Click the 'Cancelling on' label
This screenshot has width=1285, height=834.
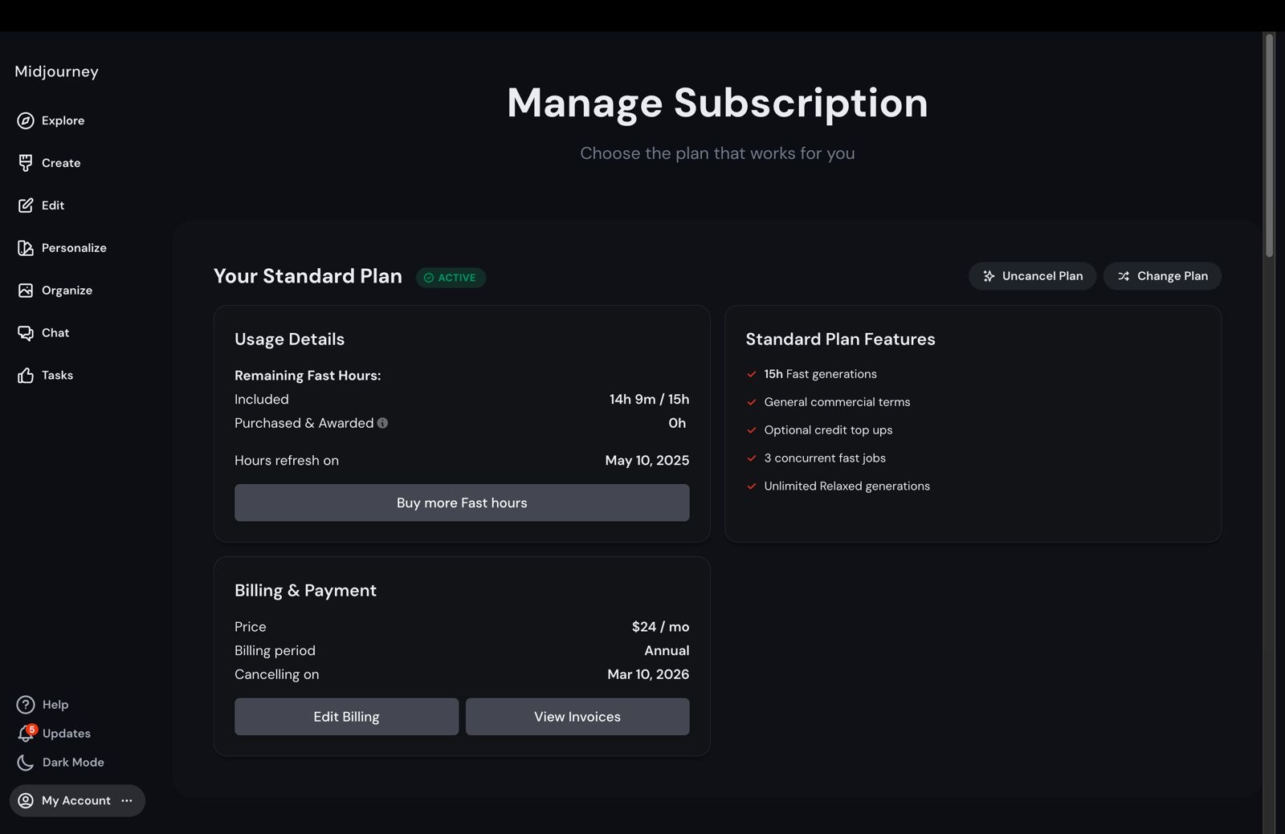(x=276, y=675)
